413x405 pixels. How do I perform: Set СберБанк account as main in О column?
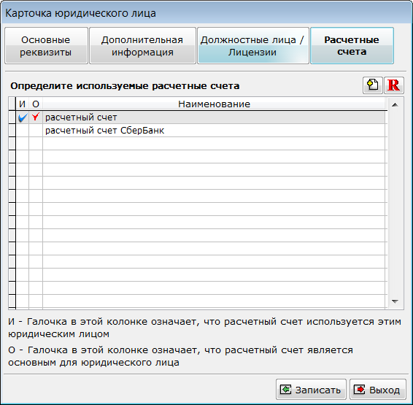tap(36, 131)
